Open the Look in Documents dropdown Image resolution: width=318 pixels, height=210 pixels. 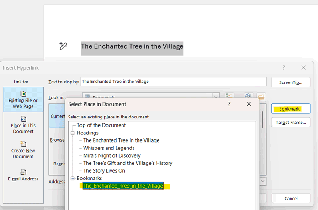click(x=216, y=97)
